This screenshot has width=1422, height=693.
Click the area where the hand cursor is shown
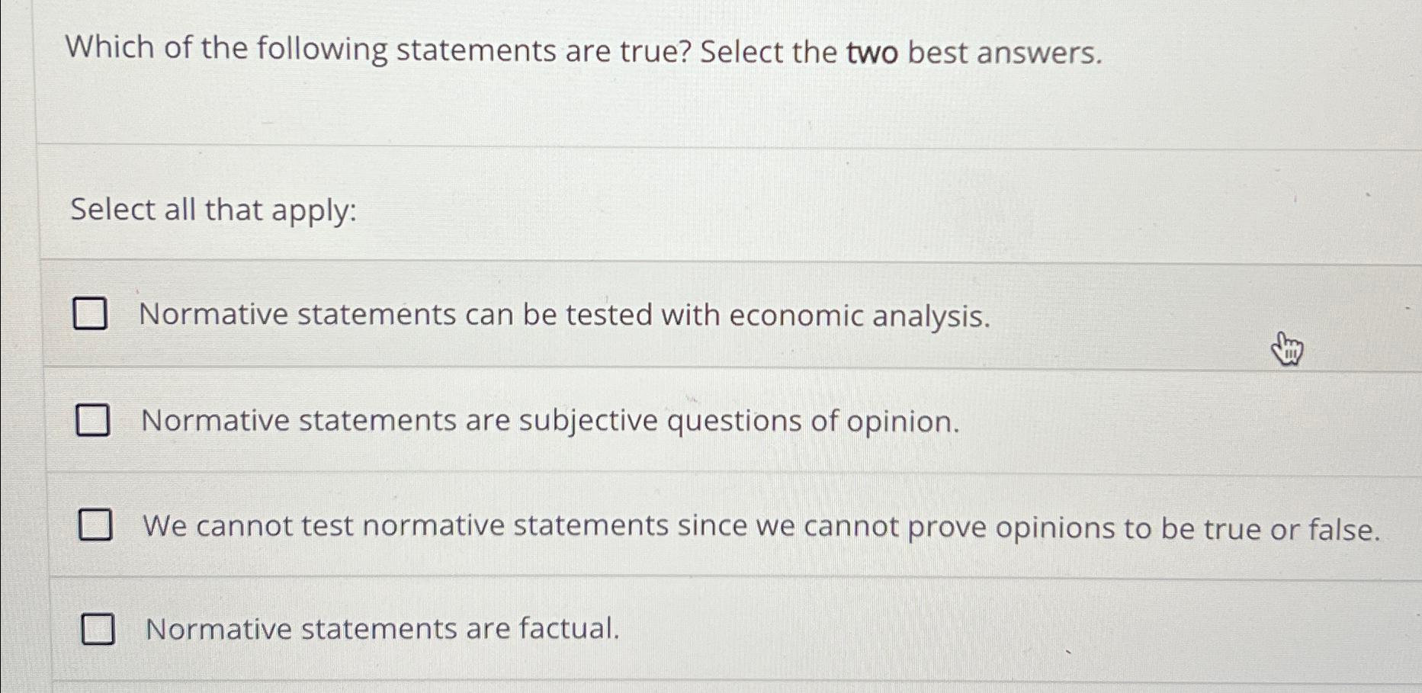1287,349
